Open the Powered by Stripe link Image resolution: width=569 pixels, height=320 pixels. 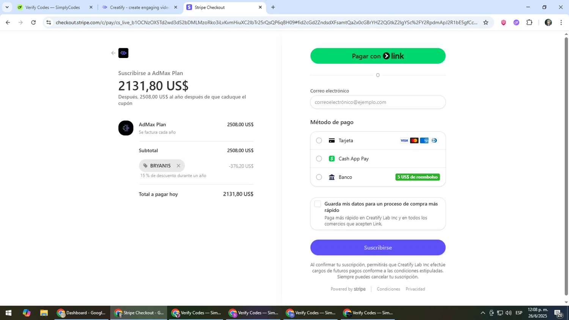pyautogui.click(x=348, y=289)
